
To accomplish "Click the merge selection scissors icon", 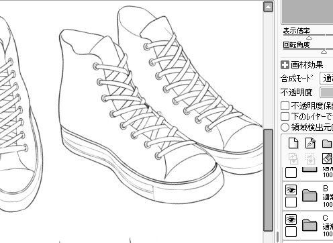I will point(310,158).
